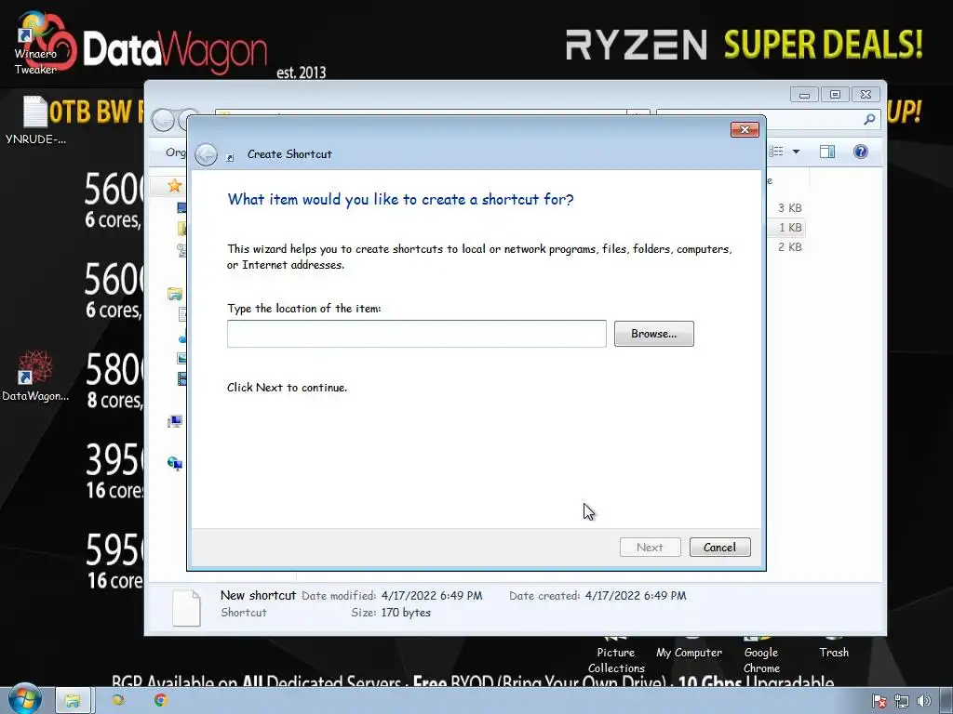Image resolution: width=953 pixels, height=714 pixels.
Task: Click the 2 KB file size cell
Action: click(x=789, y=247)
